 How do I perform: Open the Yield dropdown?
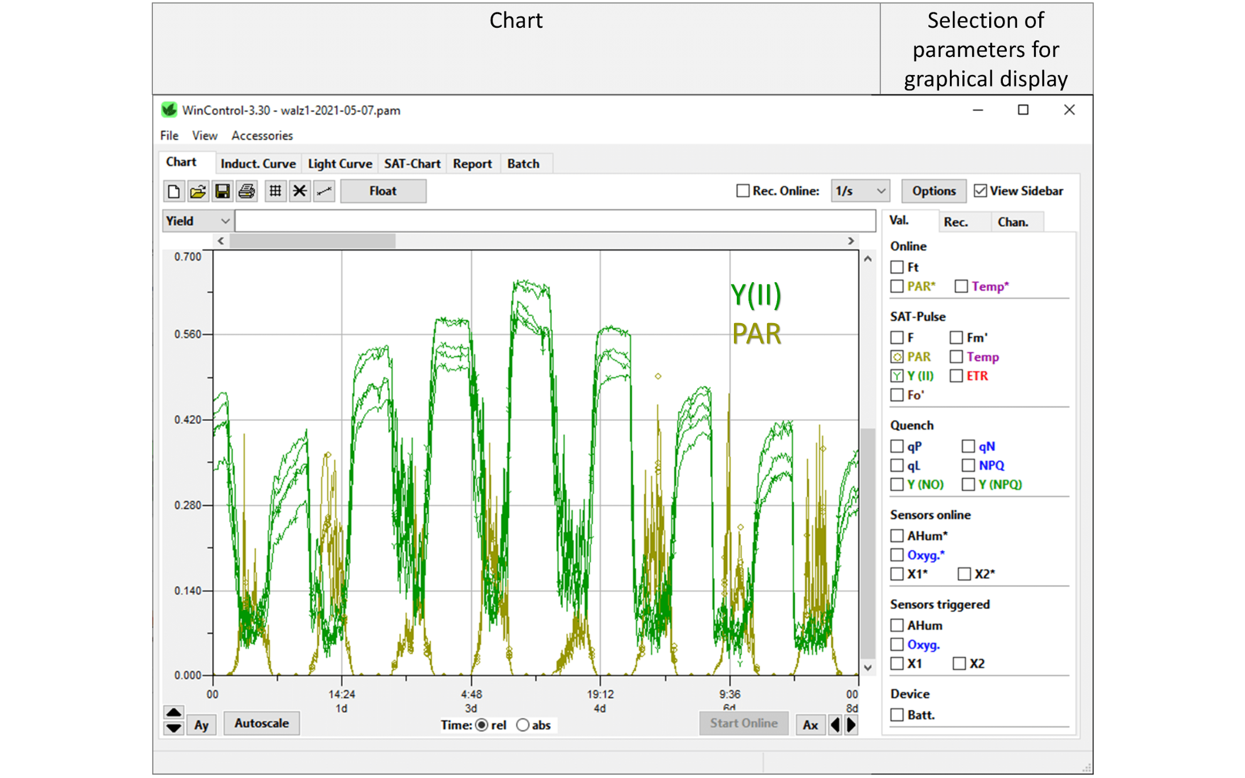[197, 221]
